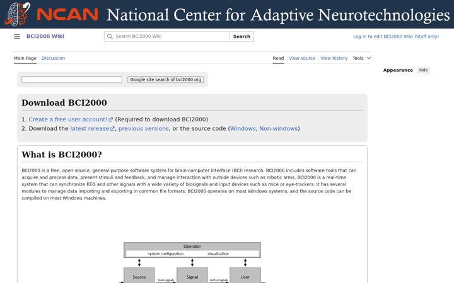This screenshot has height=283, width=454.
Task: Open Create a free user account link
Action: 71,119
